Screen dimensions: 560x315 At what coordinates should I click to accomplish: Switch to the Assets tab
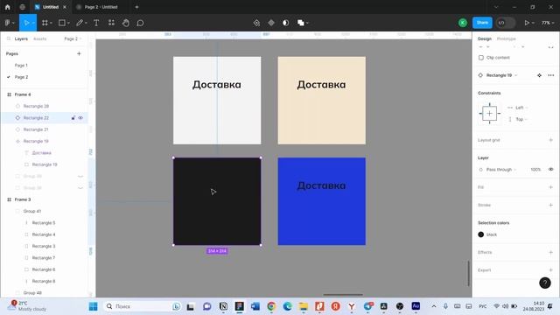[39, 38]
